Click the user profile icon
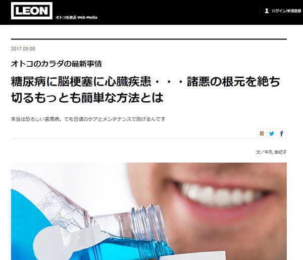Image resolution: width=303 pixels, height=260 pixels. (x=267, y=11)
